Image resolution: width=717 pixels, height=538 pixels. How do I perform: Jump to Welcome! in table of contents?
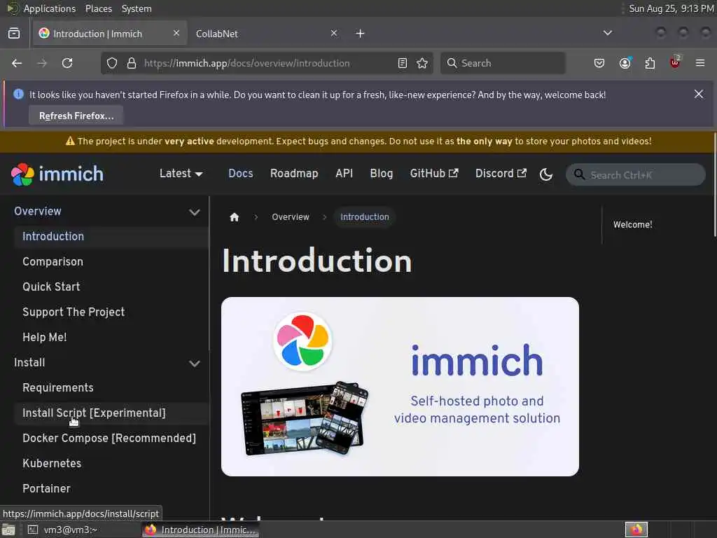point(632,225)
